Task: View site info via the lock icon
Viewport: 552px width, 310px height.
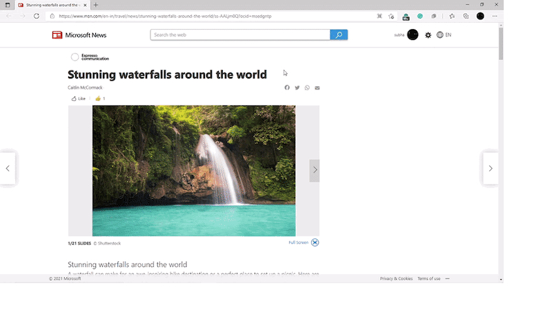Action: point(52,16)
